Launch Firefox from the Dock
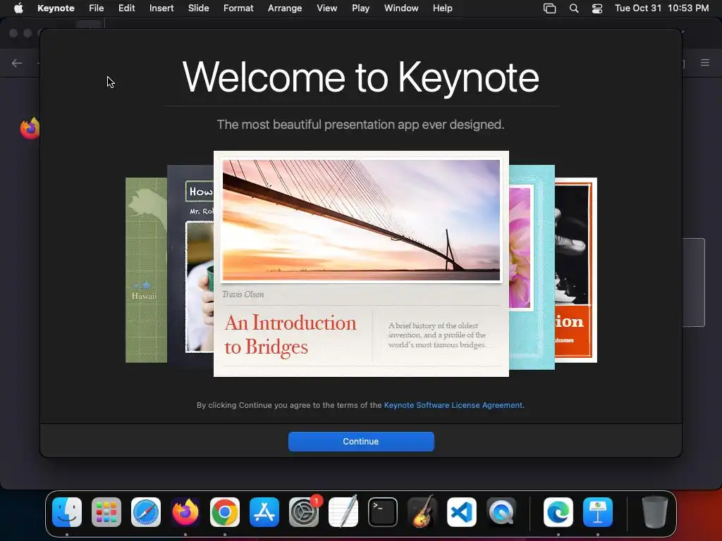This screenshot has height=541, width=722. [x=185, y=512]
